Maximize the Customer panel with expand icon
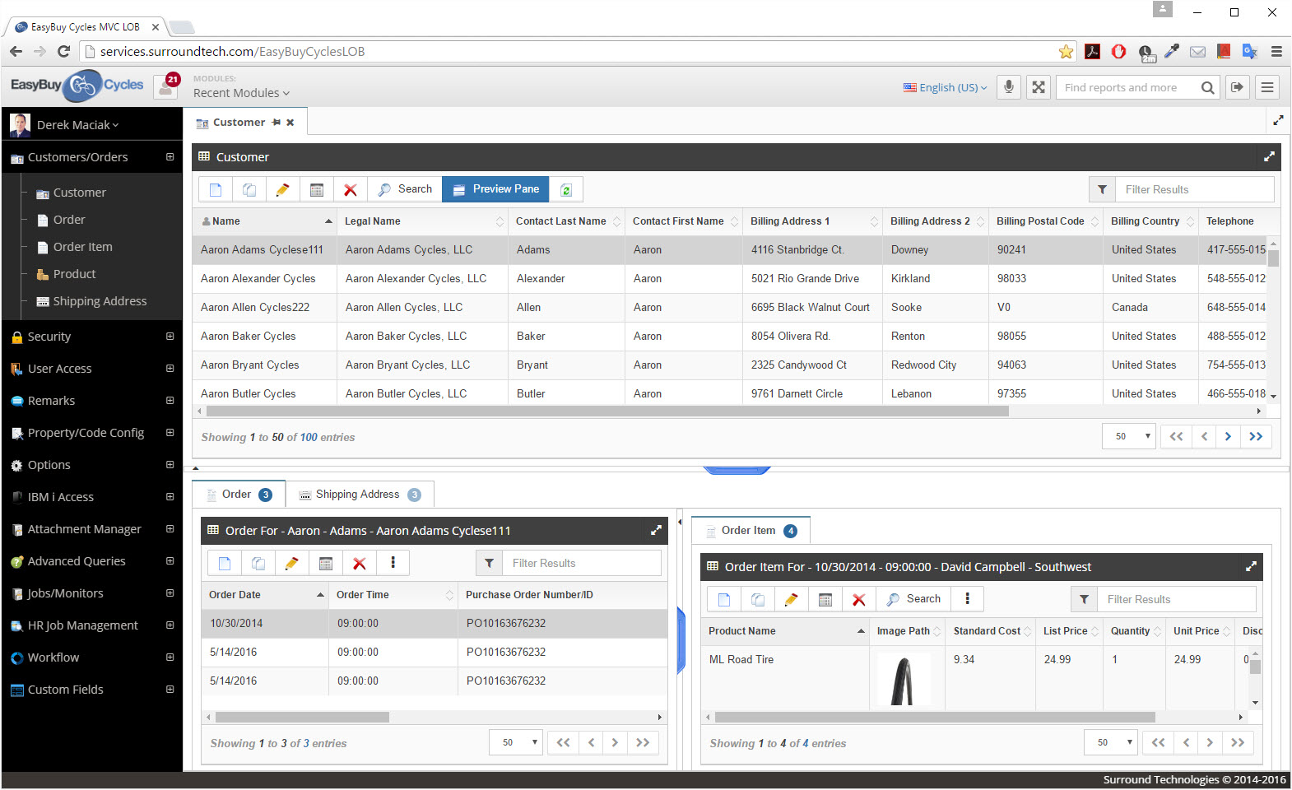 pyautogui.click(x=1269, y=156)
